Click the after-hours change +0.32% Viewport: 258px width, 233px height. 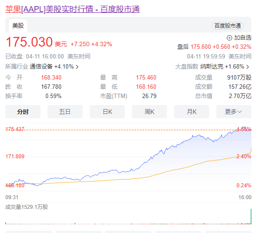click(x=242, y=47)
